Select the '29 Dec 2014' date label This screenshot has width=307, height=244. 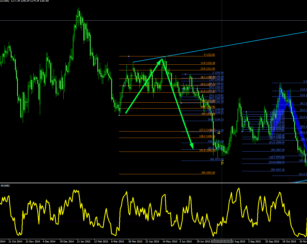pos(67,241)
